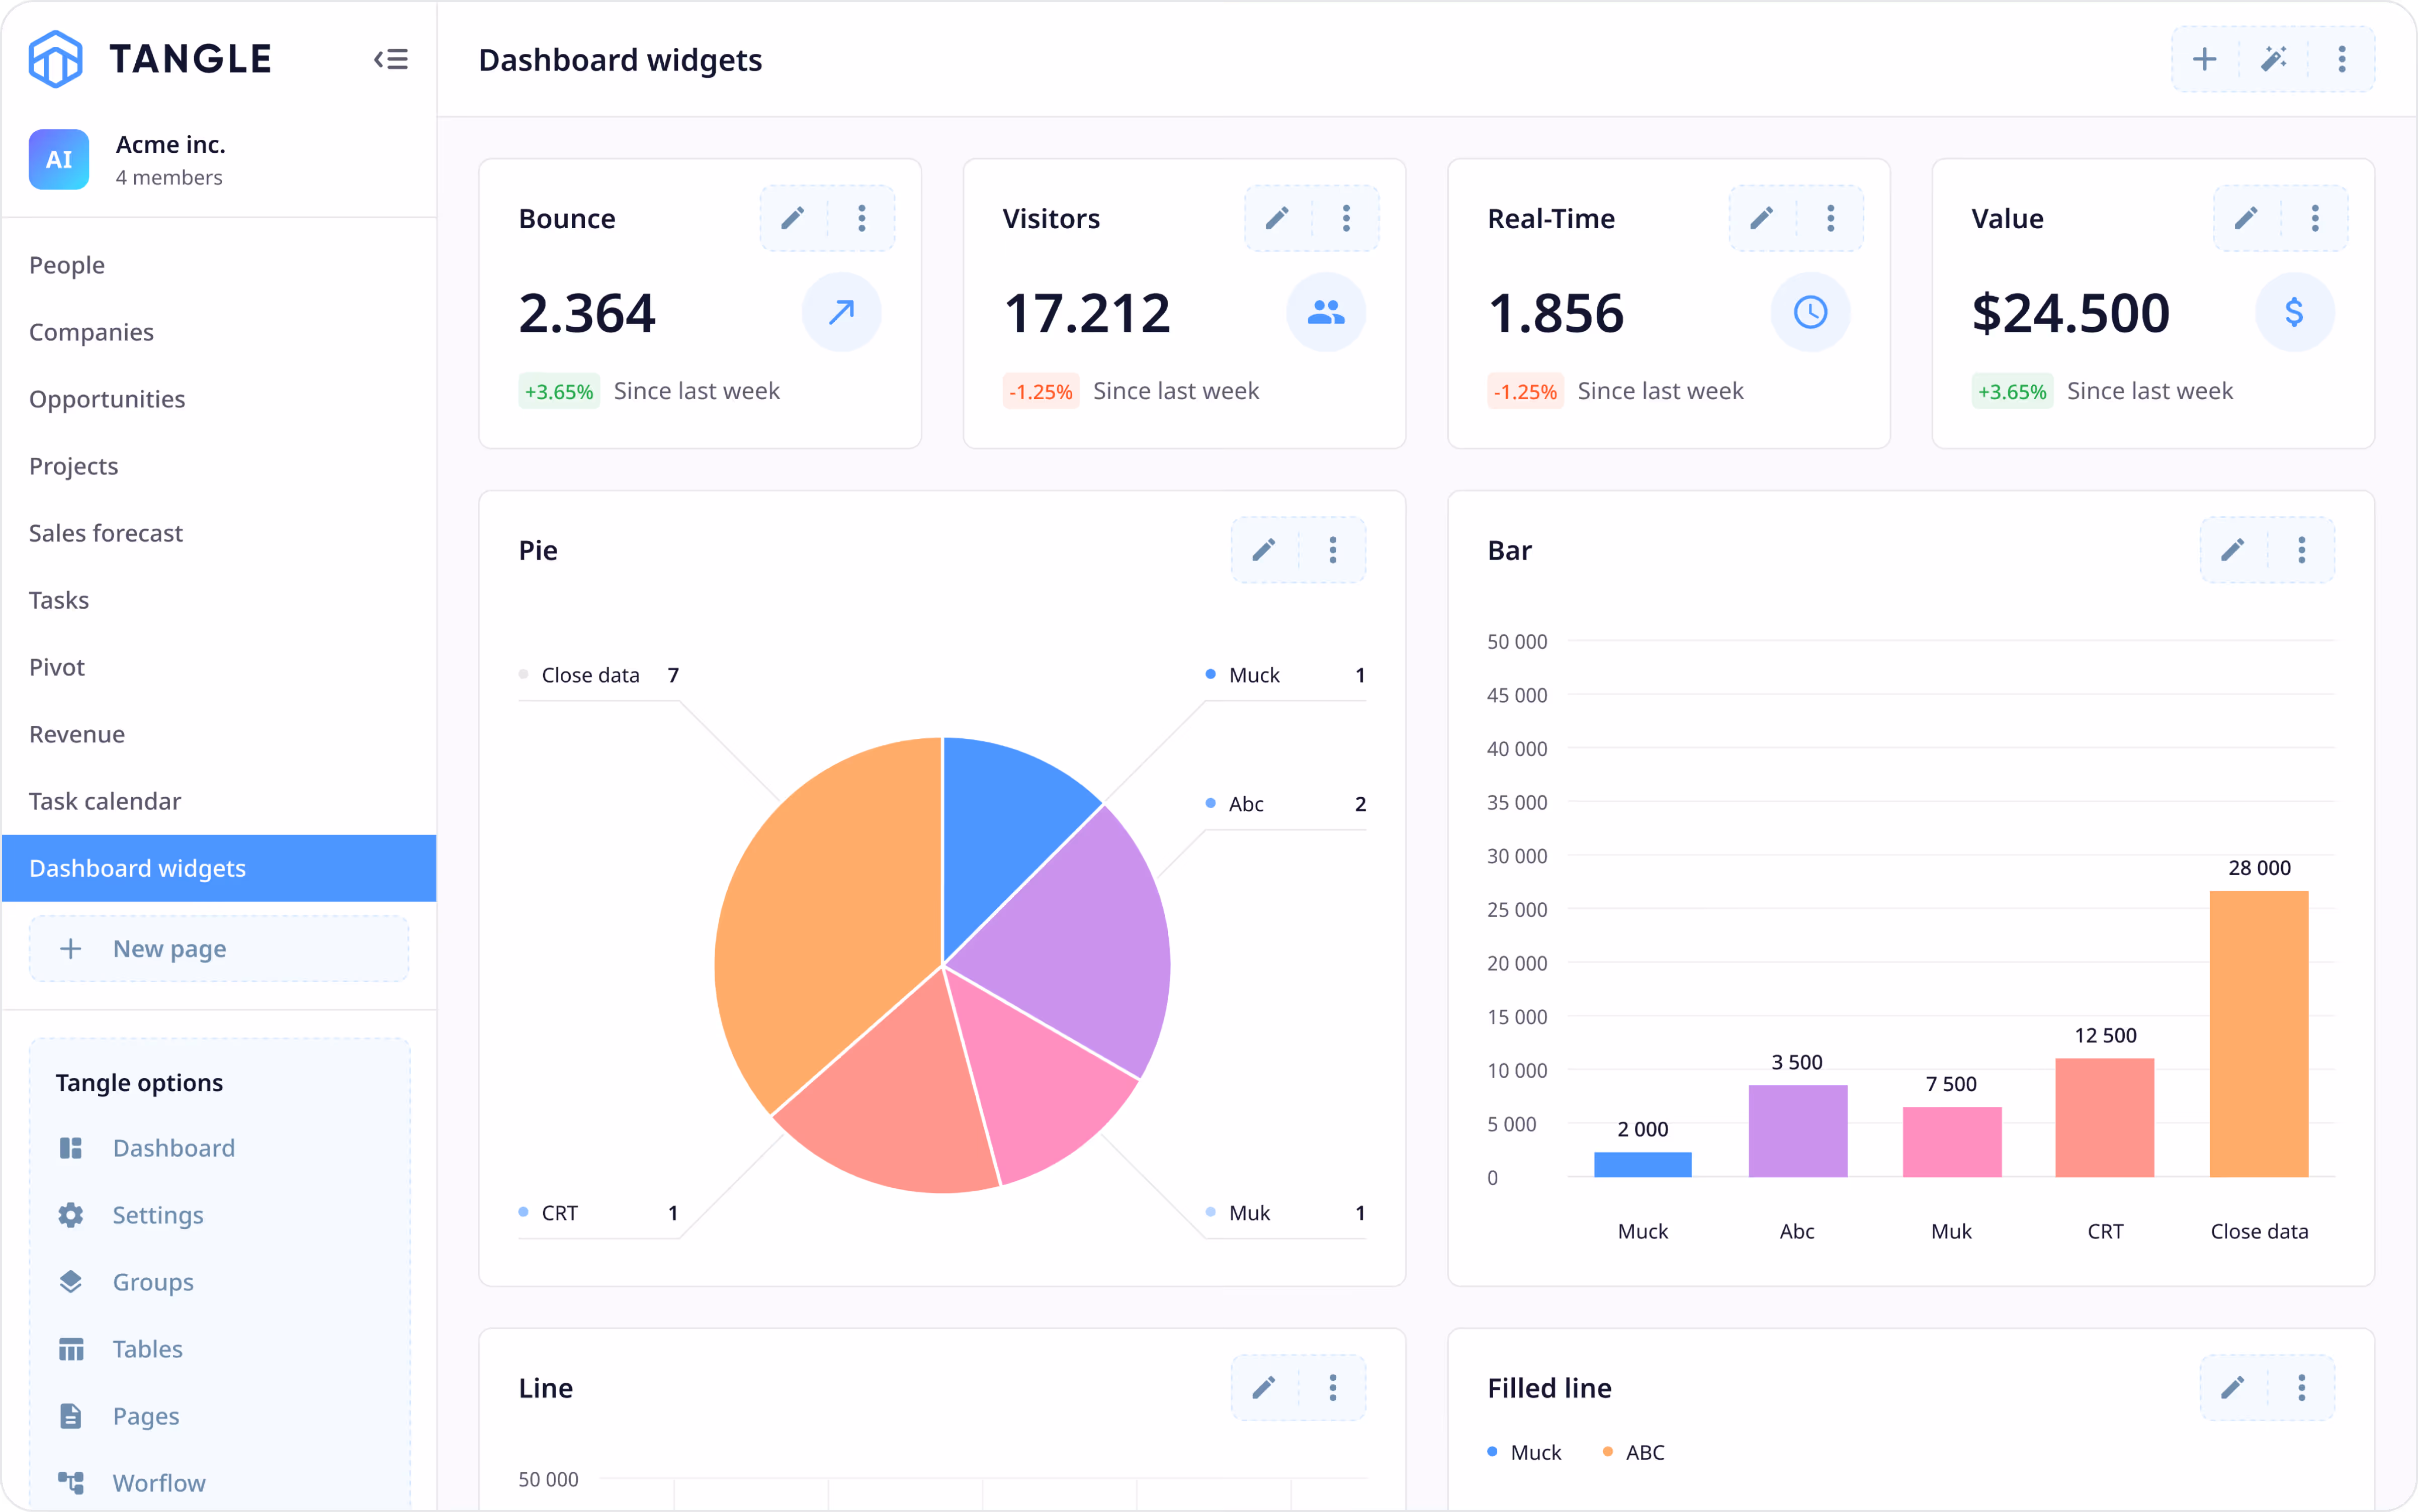Collapse the sidebar with the menu-fold icon

pyautogui.click(x=390, y=60)
